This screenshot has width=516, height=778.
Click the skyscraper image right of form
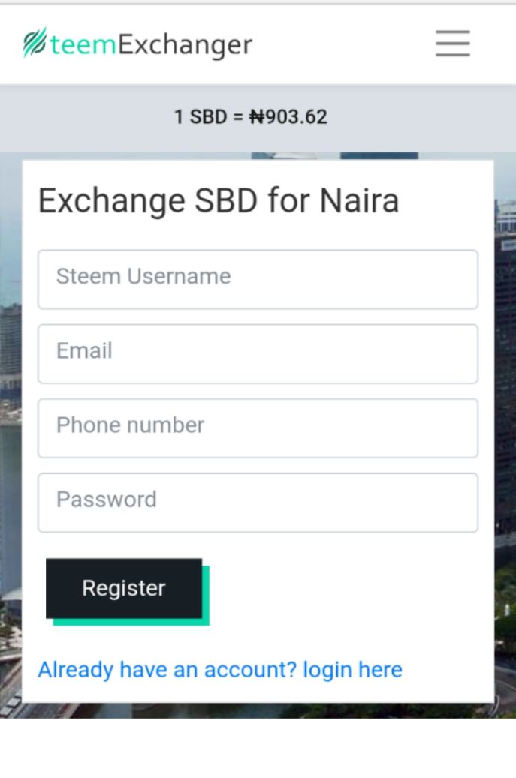pos(505,375)
